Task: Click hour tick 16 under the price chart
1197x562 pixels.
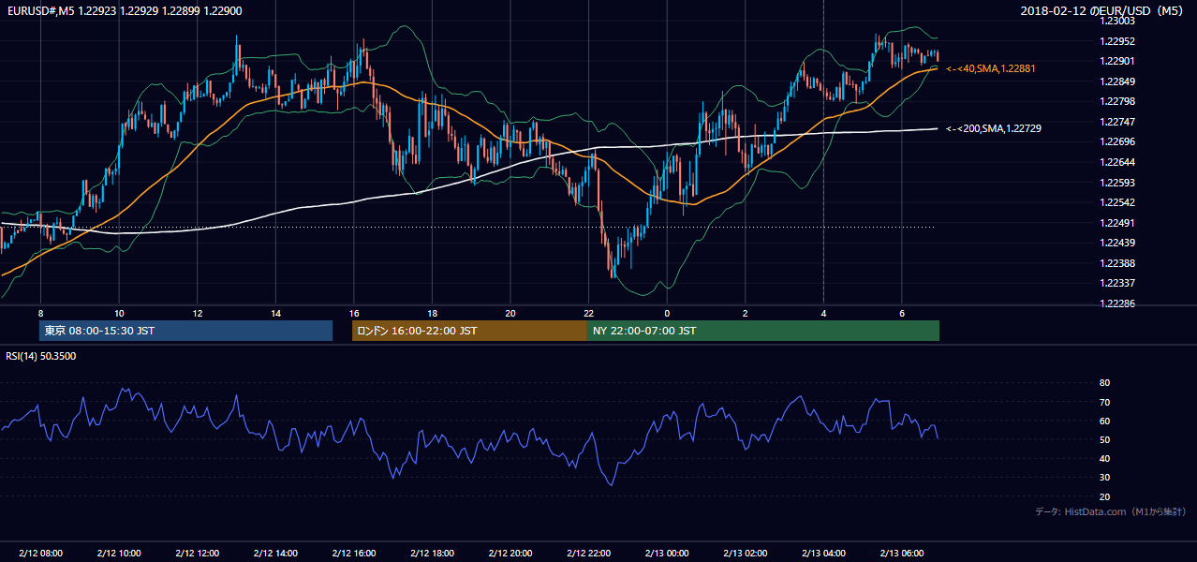Action: [354, 313]
